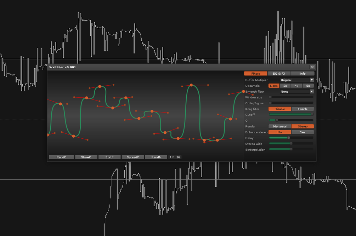Enable the Korg filter
Viewport: 356px width, 236px height.
pos(303,109)
